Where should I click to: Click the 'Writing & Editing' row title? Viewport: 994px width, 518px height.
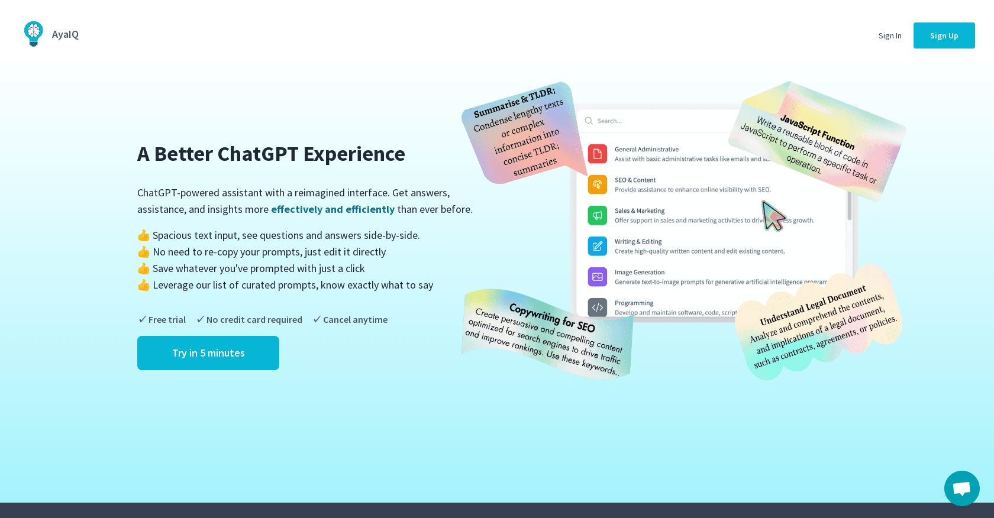(x=638, y=242)
